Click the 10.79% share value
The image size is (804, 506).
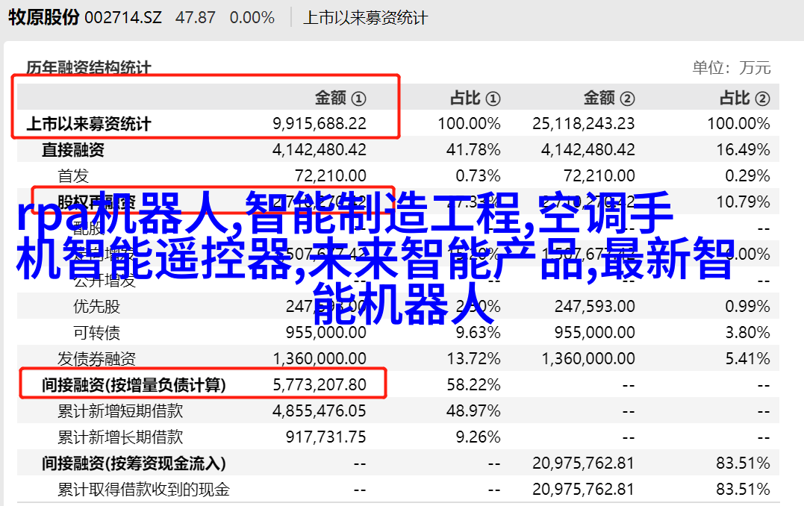coord(743,202)
